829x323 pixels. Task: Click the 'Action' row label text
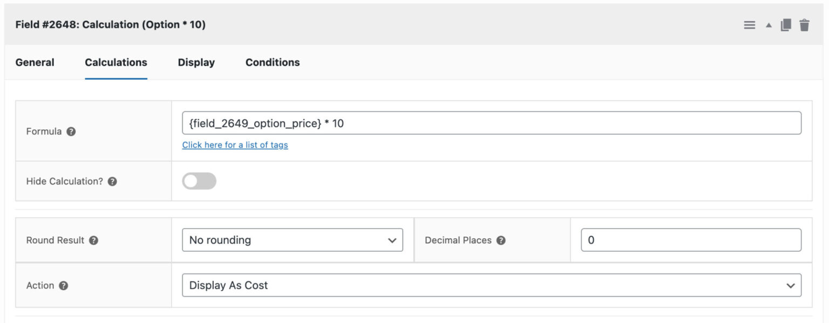coord(40,285)
